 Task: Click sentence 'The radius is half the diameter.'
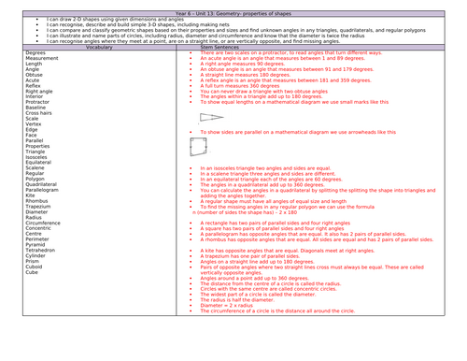click(237, 300)
